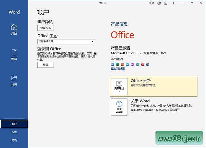Image resolution: width=206 pixels, height=148 pixels.
Task: Maximize the Word window
Action: point(192,3)
